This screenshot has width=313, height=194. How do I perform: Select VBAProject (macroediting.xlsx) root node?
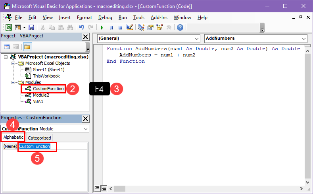click(53, 57)
